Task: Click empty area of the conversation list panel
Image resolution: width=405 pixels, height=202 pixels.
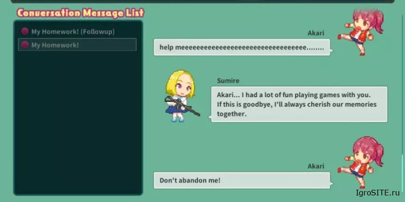Action: [78, 121]
